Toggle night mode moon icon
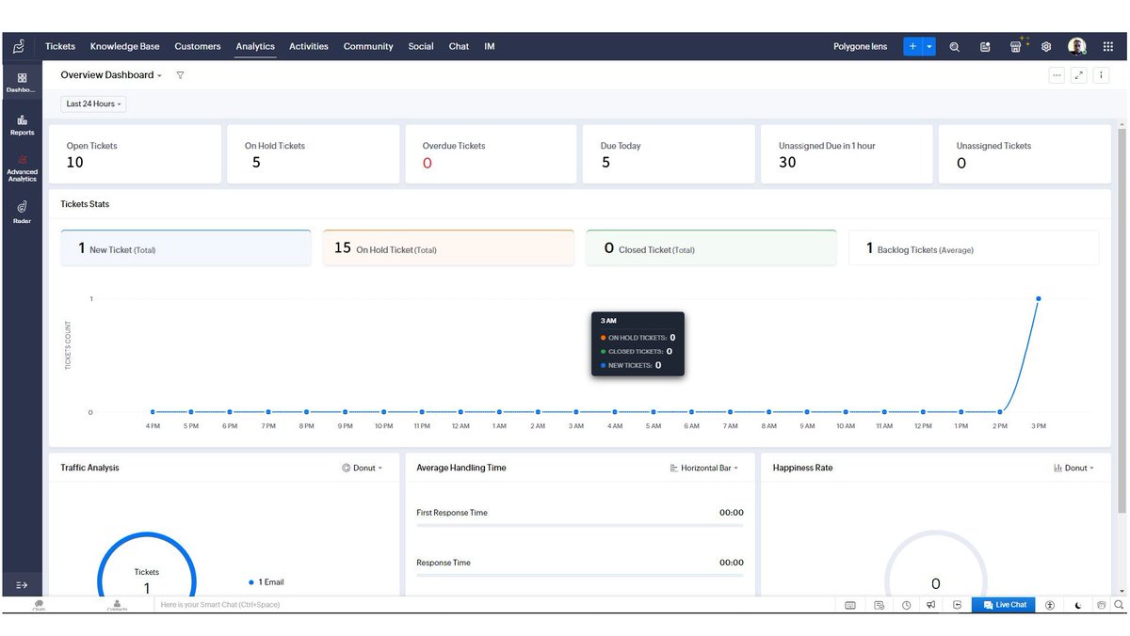The width and height of the screenshot is (1130, 636). click(x=1078, y=605)
